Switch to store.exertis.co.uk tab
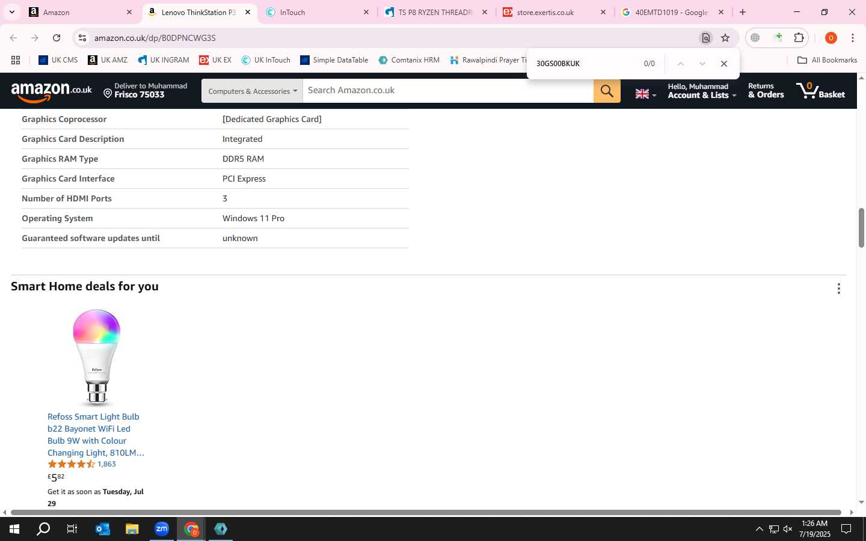This screenshot has width=866, height=541. point(553,12)
